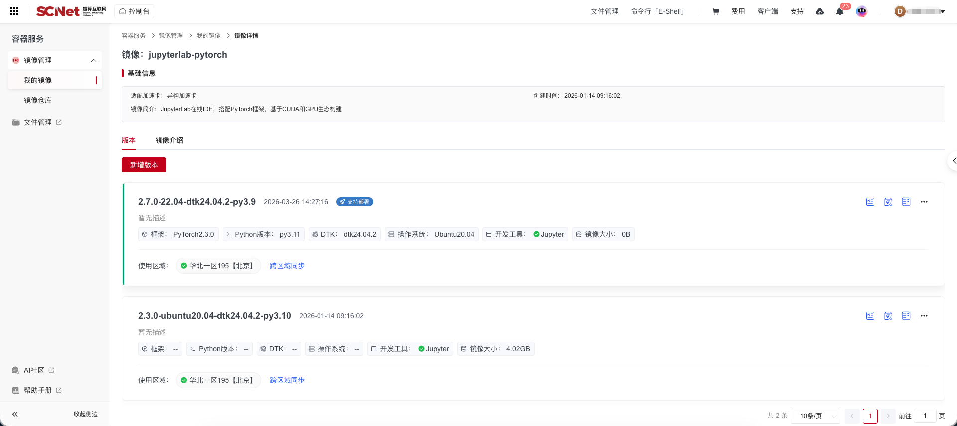Open the apps grid menu icon

[14, 11]
